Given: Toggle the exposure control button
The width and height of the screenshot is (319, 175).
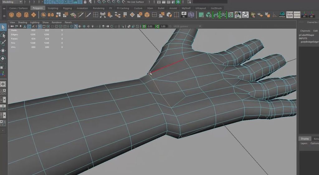Looking at the screenshot, I should coord(144,26).
